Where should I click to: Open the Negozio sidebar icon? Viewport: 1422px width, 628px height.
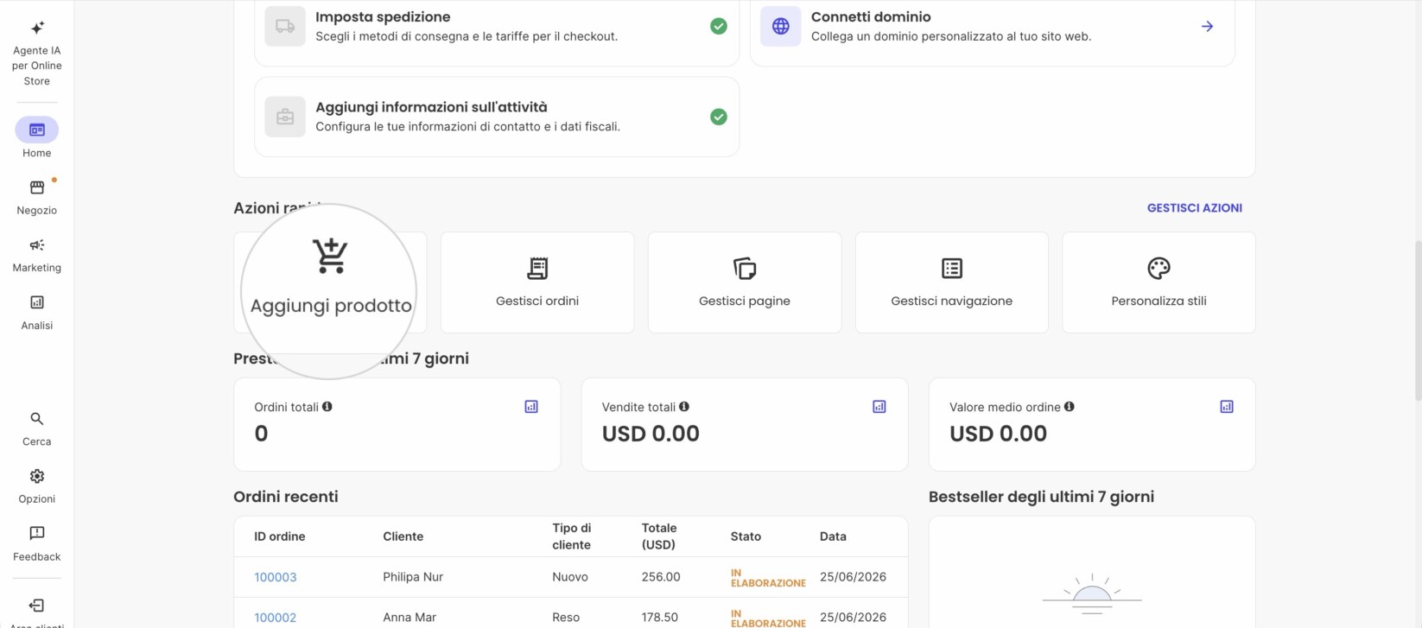coord(36,187)
